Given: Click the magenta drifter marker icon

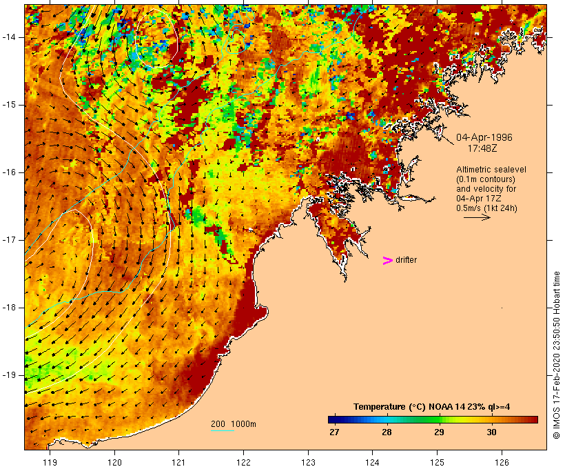Looking at the screenshot, I should [x=388, y=261].
